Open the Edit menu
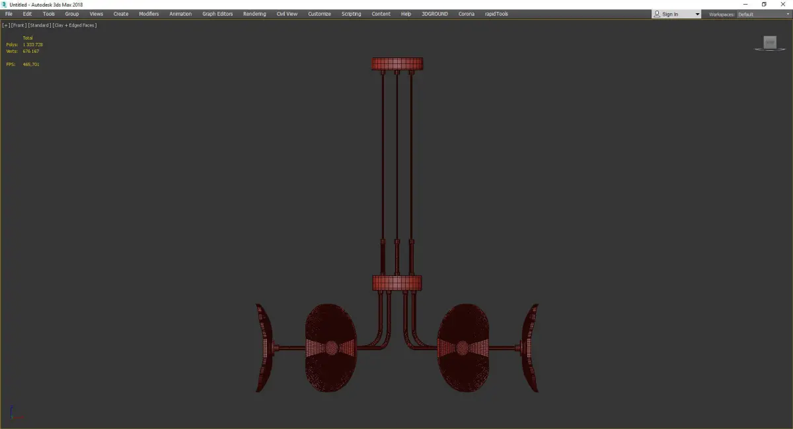The height and width of the screenshot is (429, 793). point(27,14)
